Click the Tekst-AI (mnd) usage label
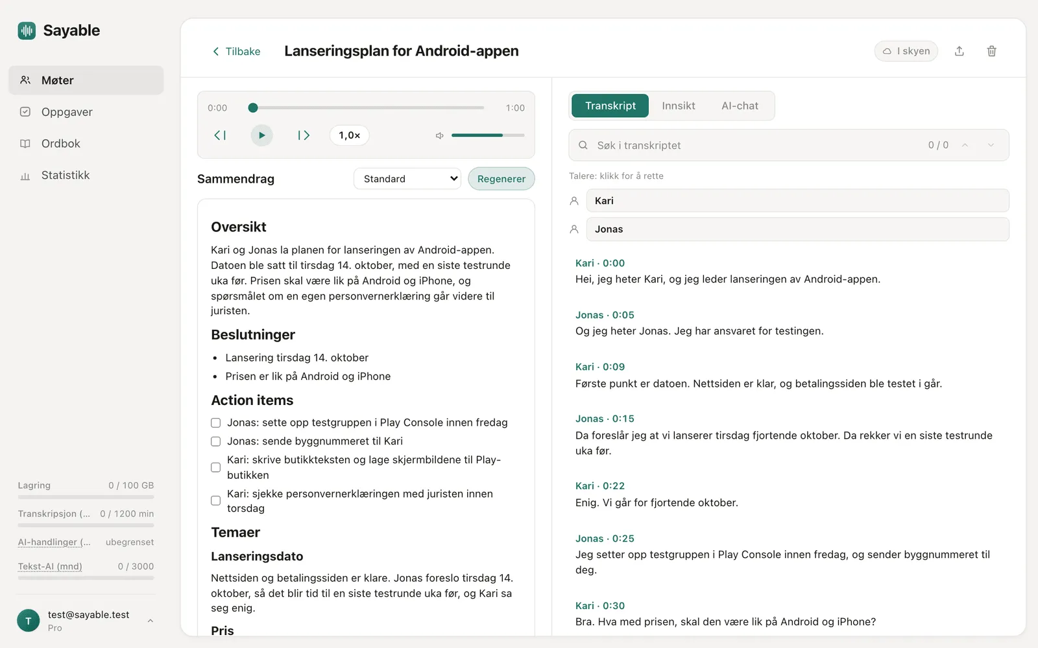 point(50,566)
